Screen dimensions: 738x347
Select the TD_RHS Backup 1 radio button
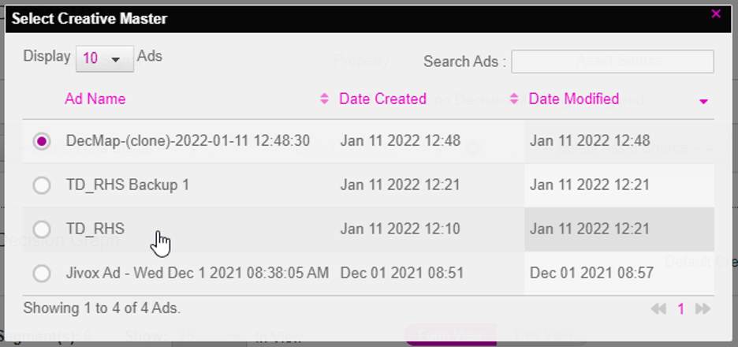(x=42, y=185)
